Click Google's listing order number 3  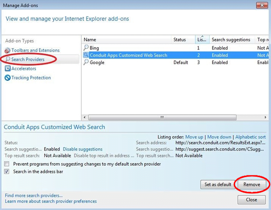tap(198, 63)
